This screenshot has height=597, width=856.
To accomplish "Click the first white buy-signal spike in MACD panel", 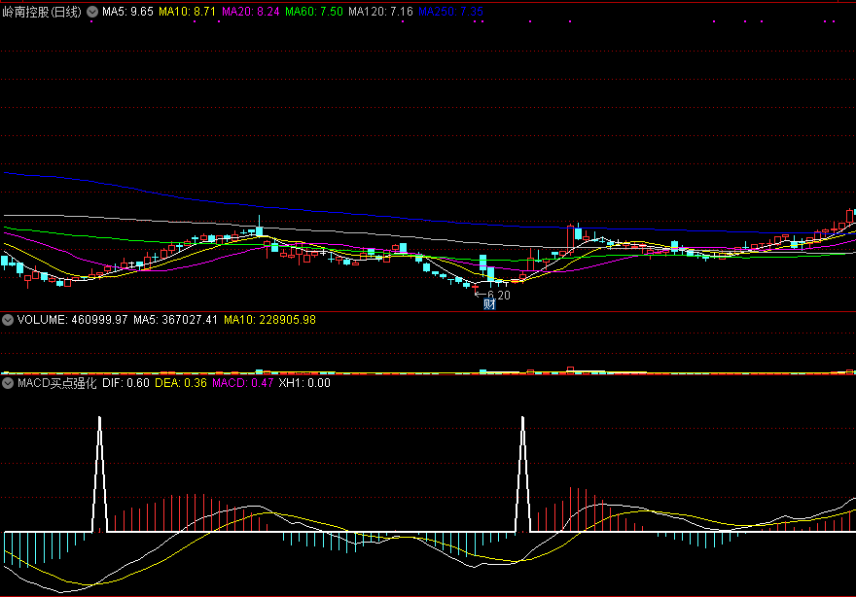I will pyautogui.click(x=99, y=474).
